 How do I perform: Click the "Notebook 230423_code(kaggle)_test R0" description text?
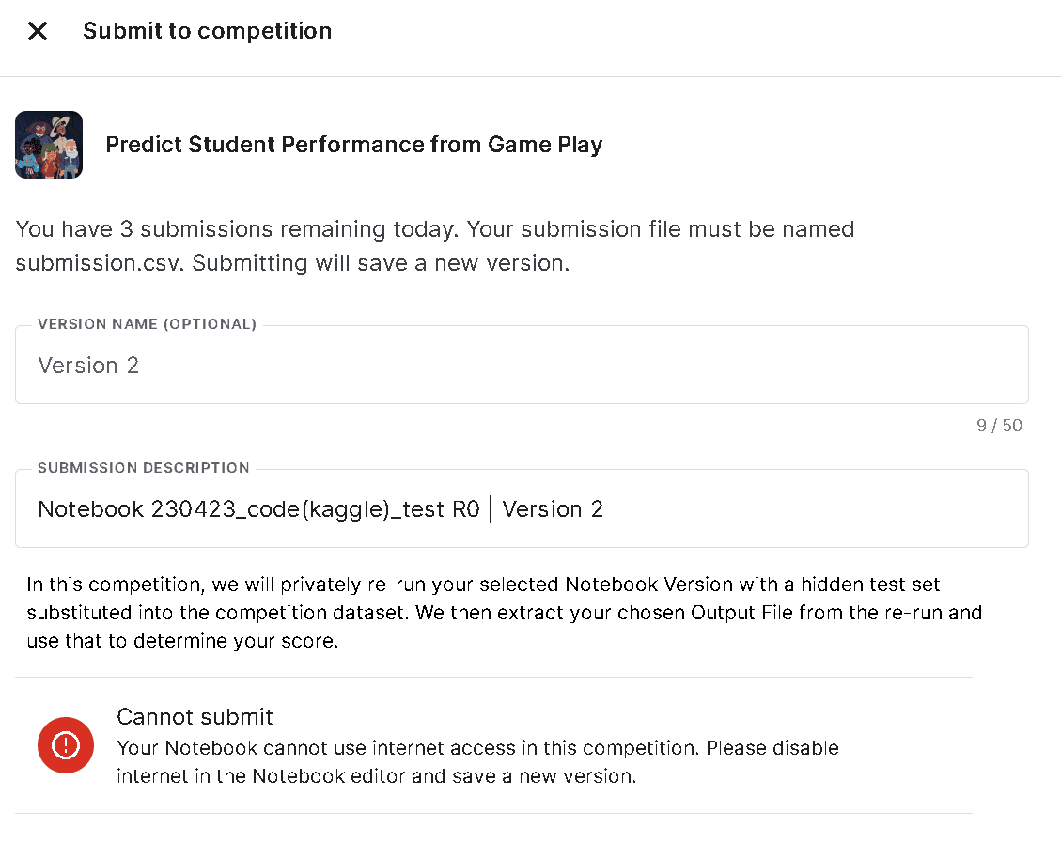coord(258,509)
